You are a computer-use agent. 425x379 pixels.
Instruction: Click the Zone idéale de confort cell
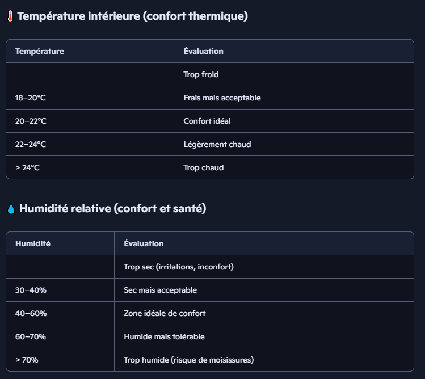165,313
